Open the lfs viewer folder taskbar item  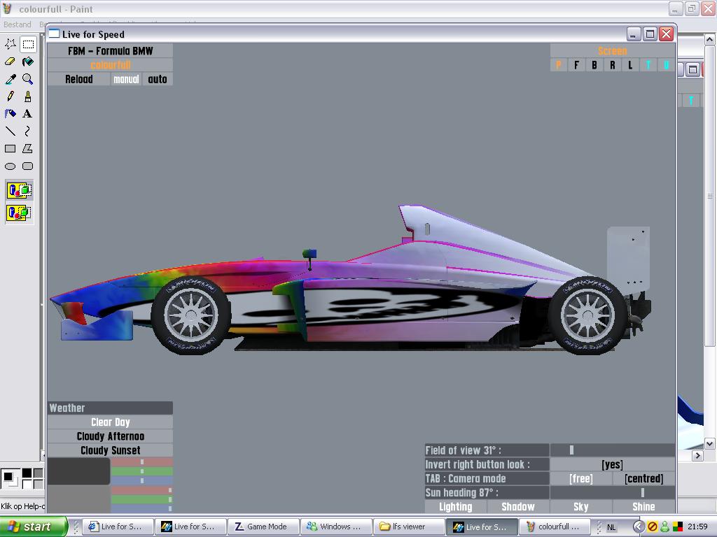(x=409, y=527)
